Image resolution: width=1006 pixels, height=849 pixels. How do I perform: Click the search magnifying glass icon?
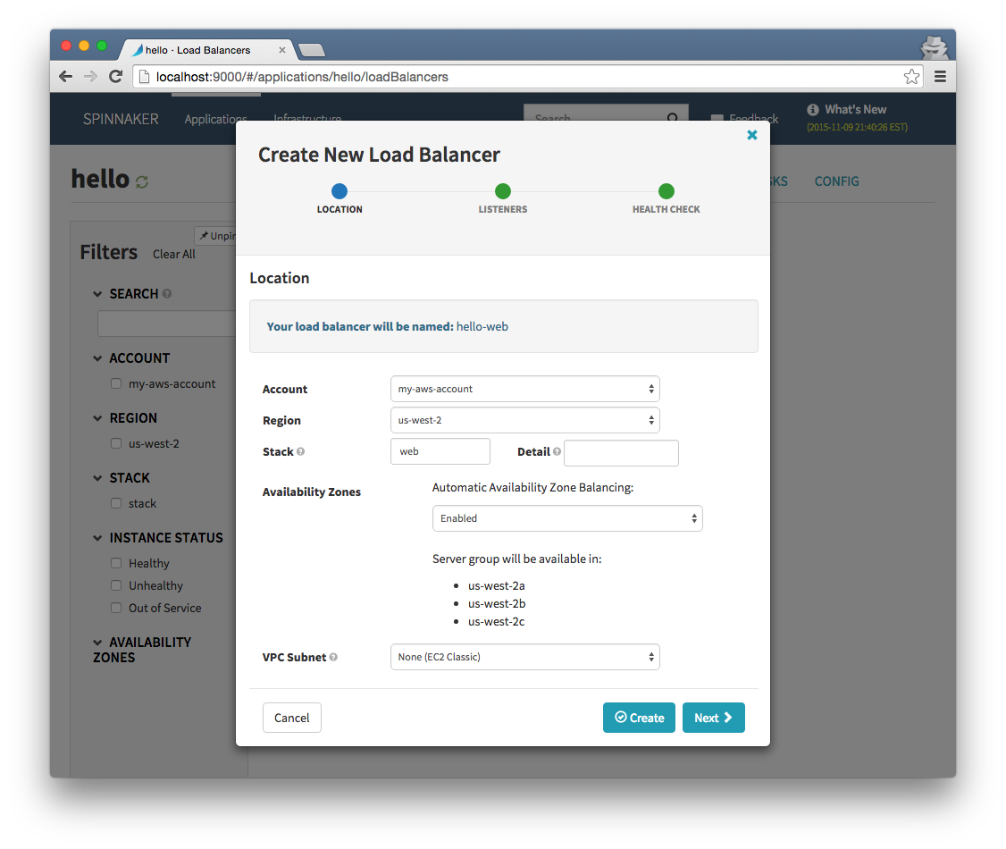(x=673, y=118)
